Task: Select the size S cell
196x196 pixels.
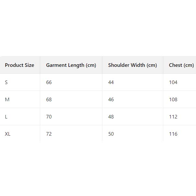Action: (x=6, y=82)
